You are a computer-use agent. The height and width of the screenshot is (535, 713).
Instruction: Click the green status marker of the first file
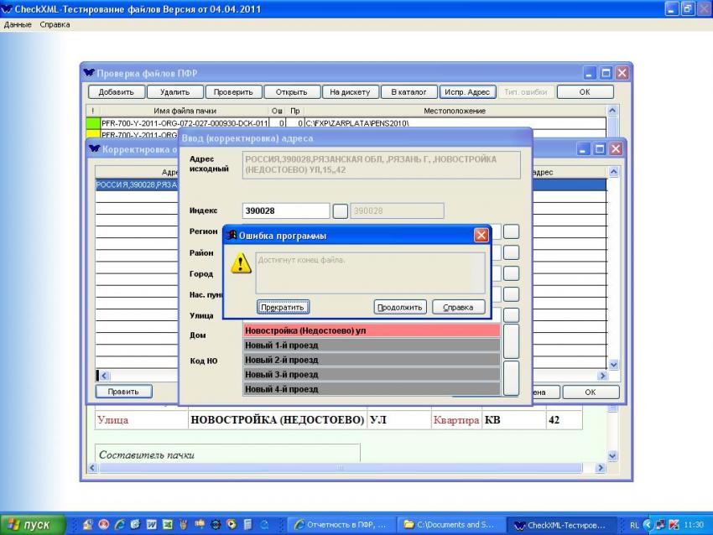[93, 123]
